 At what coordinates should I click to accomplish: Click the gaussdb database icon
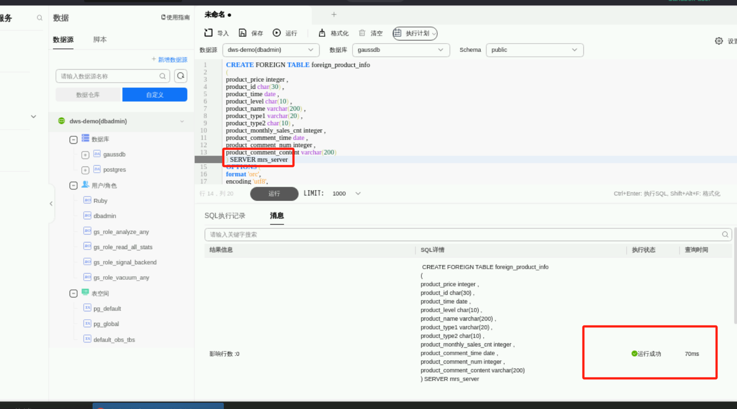coord(97,154)
